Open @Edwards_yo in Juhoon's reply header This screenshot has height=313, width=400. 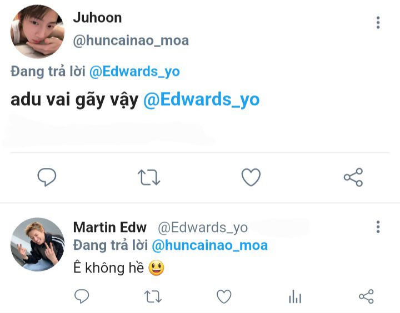click(x=134, y=71)
